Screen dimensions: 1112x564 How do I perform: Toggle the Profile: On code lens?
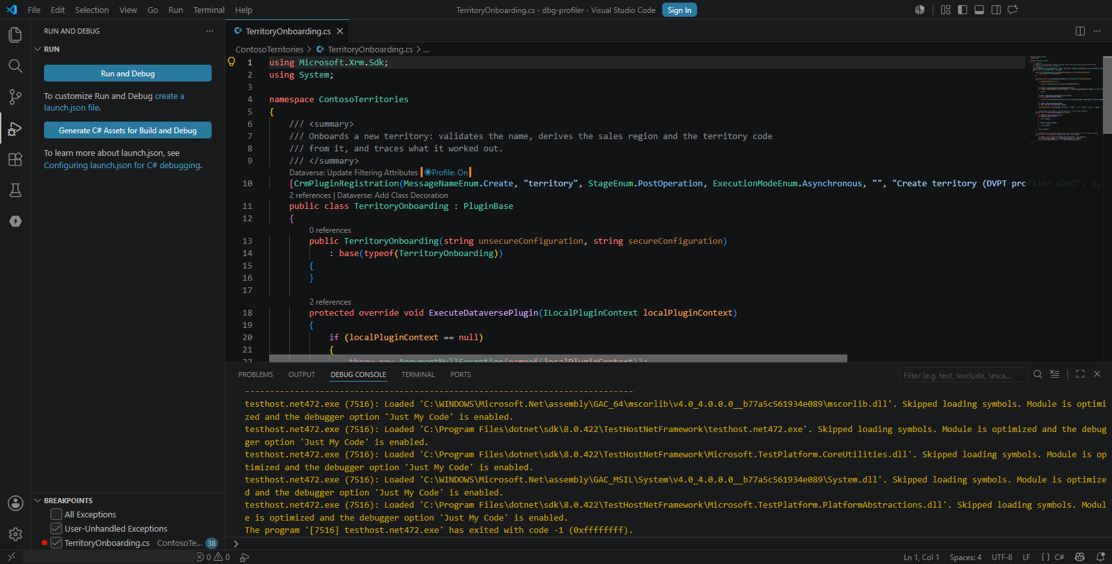446,173
